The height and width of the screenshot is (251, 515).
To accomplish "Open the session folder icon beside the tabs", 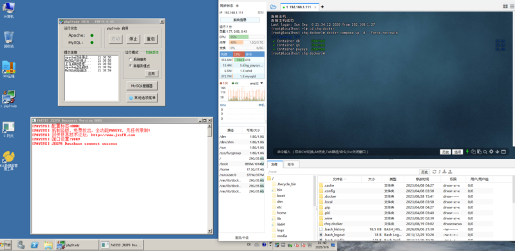I will tap(273, 6).
